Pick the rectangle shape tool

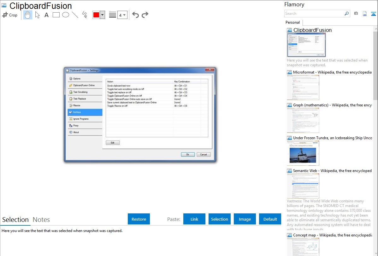pyautogui.click(x=56, y=15)
